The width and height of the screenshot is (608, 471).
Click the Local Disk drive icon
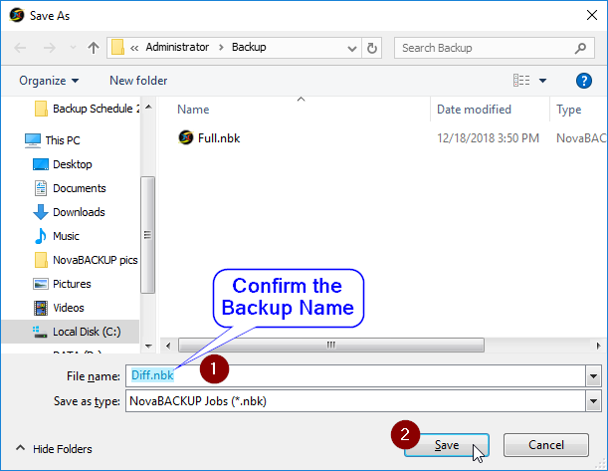click(x=40, y=332)
